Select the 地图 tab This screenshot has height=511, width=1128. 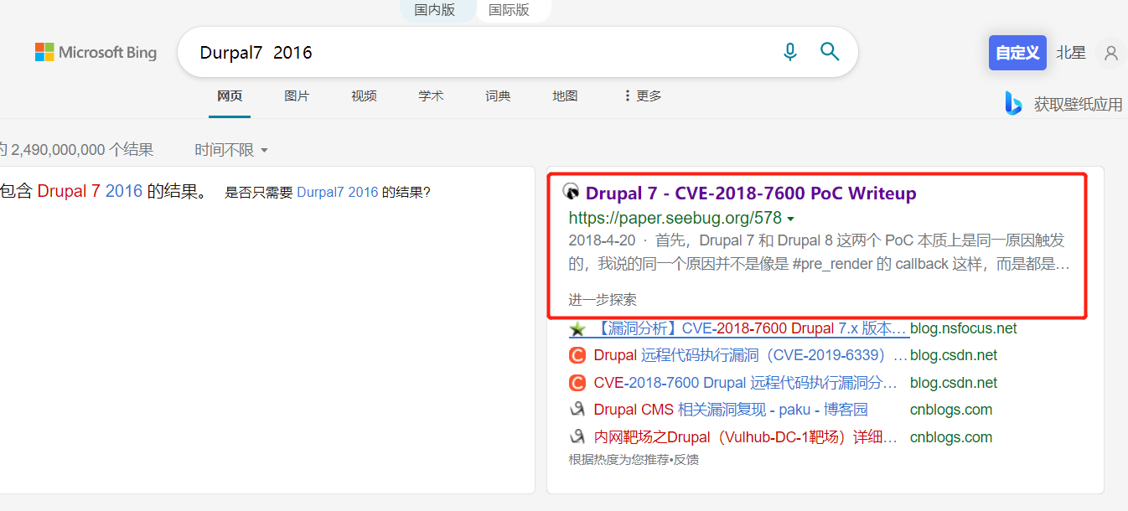coord(565,96)
